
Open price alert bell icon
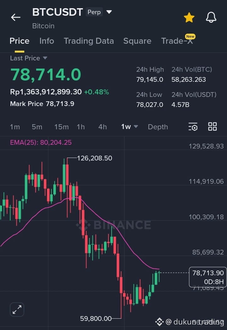pos(211,17)
